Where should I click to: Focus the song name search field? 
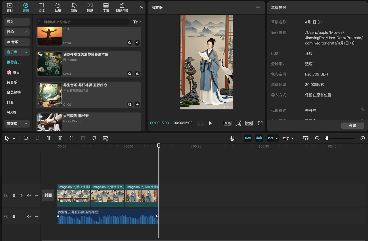[x=83, y=22]
